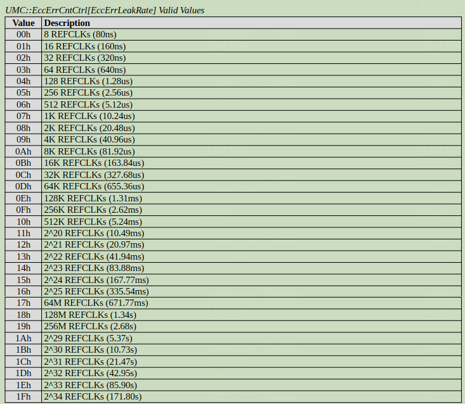465x404 pixels.
Task: Click description '32K REFCLKs (327.68us)'
Action: coord(95,175)
